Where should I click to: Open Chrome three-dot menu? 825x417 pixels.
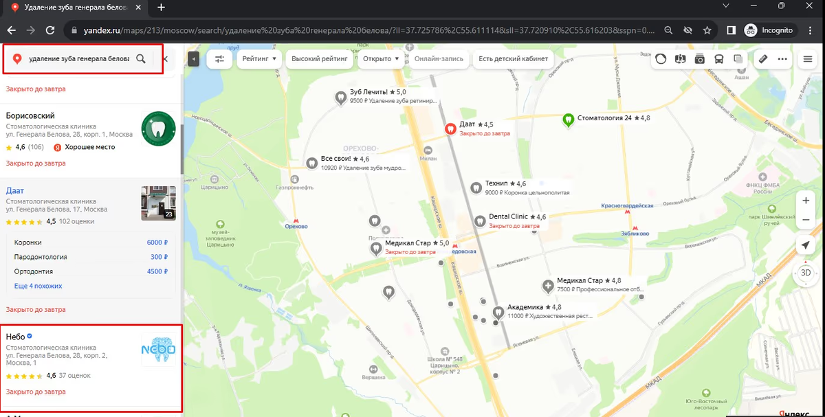click(x=811, y=30)
